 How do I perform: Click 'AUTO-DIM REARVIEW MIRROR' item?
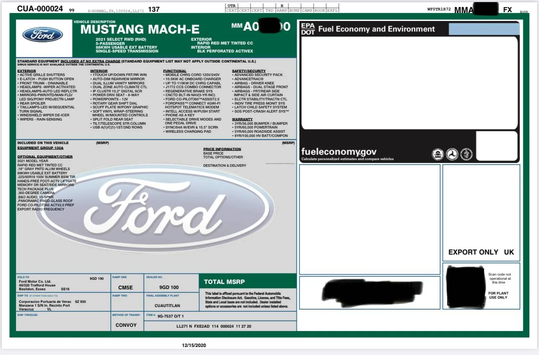click(118, 79)
